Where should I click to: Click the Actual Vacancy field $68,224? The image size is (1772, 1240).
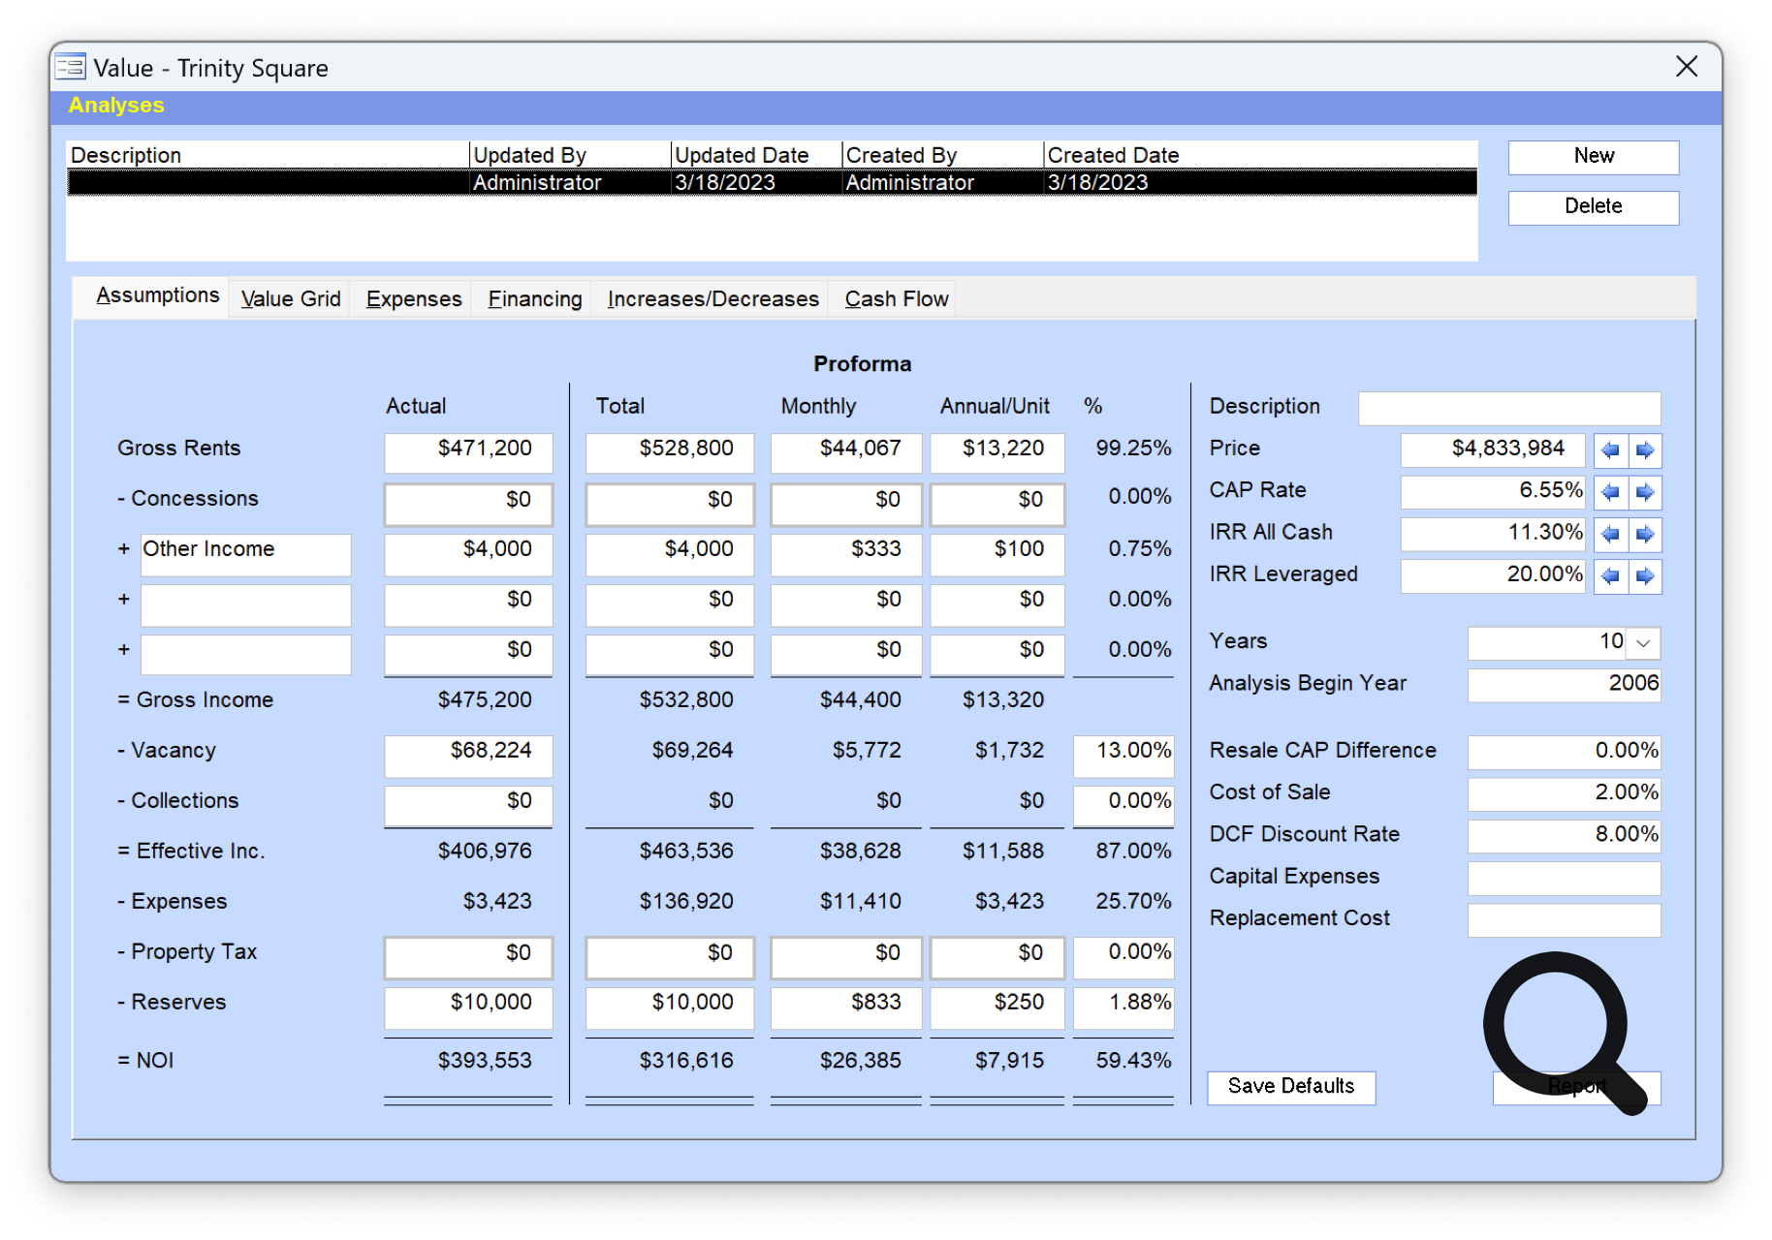(x=468, y=756)
